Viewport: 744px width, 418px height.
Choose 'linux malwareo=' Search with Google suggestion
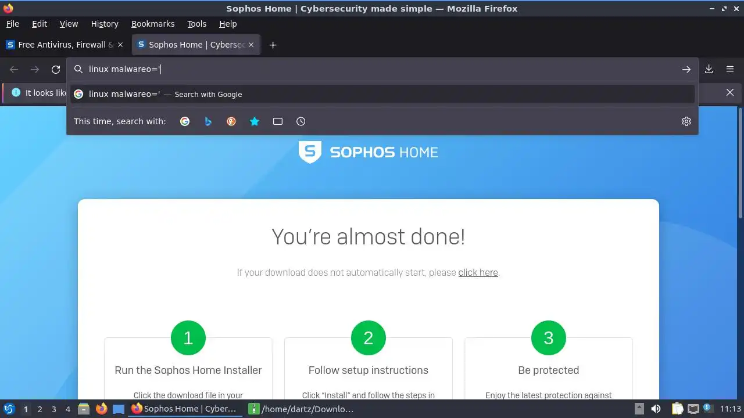point(382,94)
